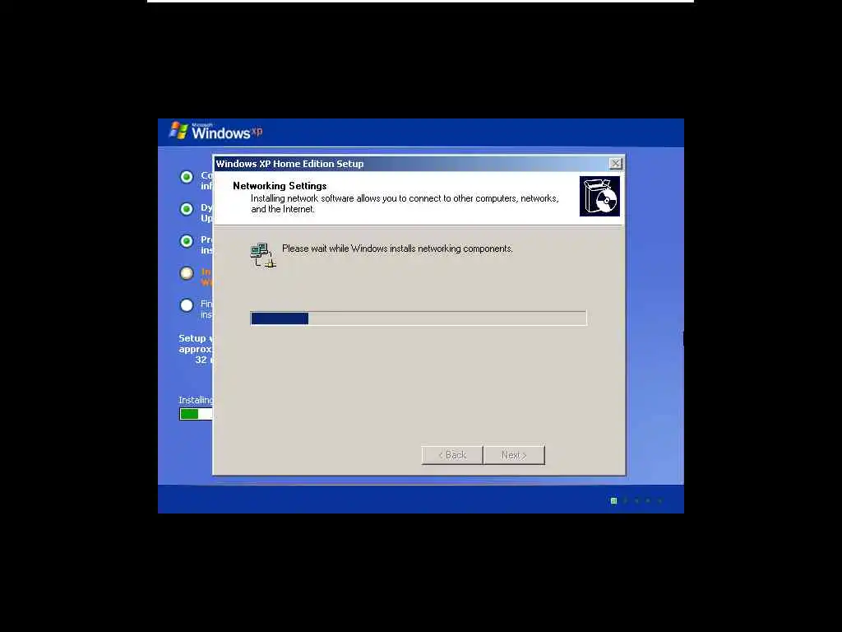Close the Windows XP Home Edition Setup dialog
Viewport: 842px width, 632px height.
pos(615,164)
